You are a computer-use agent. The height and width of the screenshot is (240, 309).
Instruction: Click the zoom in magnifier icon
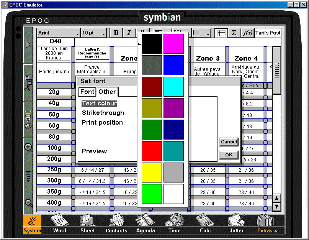click(x=28, y=147)
